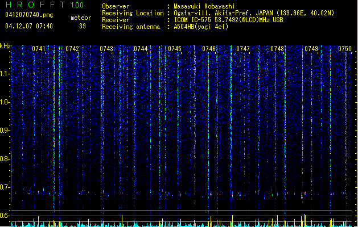Click the meteor label

(x=81, y=18)
